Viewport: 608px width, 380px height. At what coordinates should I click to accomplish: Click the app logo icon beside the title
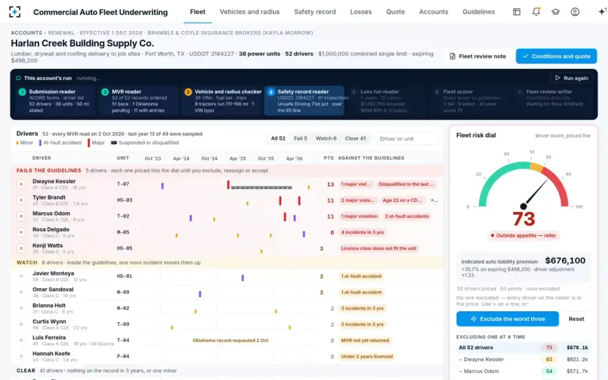[x=15, y=12]
